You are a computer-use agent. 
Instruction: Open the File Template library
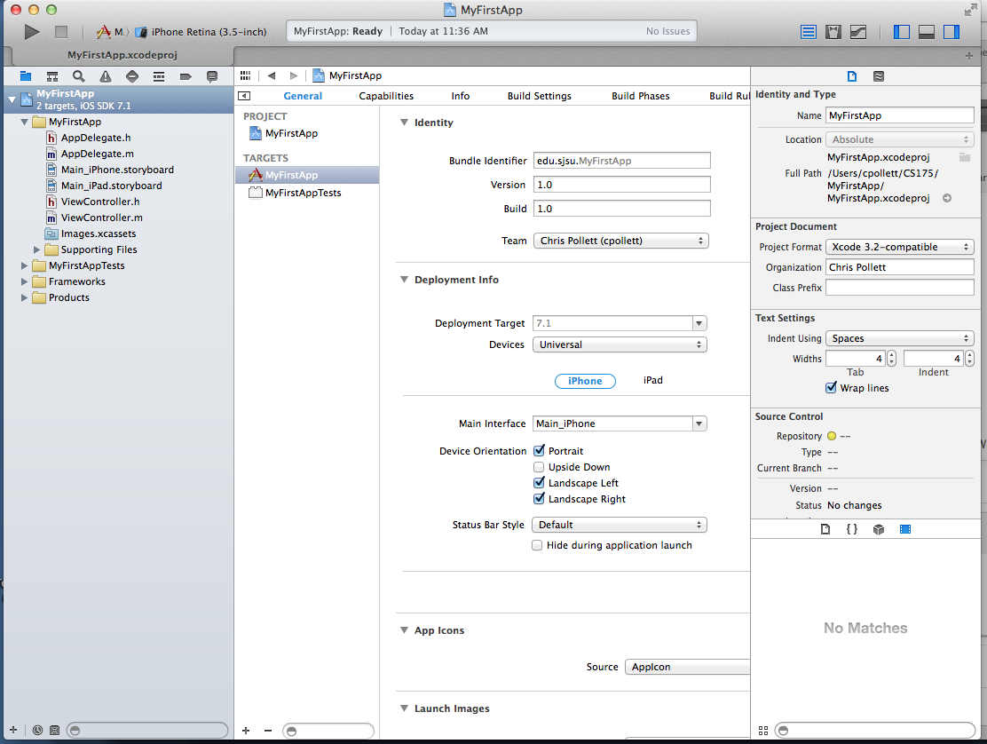pyautogui.click(x=825, y=529)
